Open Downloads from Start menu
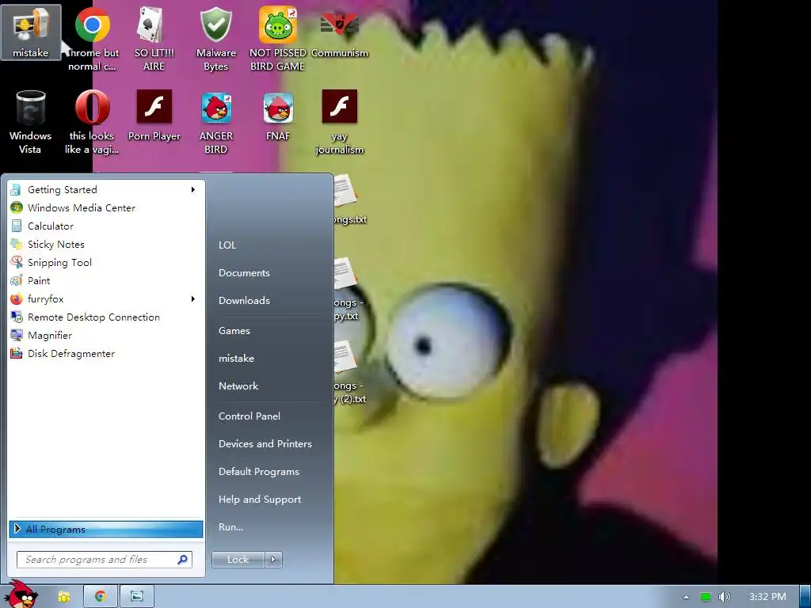 point(244,300)
